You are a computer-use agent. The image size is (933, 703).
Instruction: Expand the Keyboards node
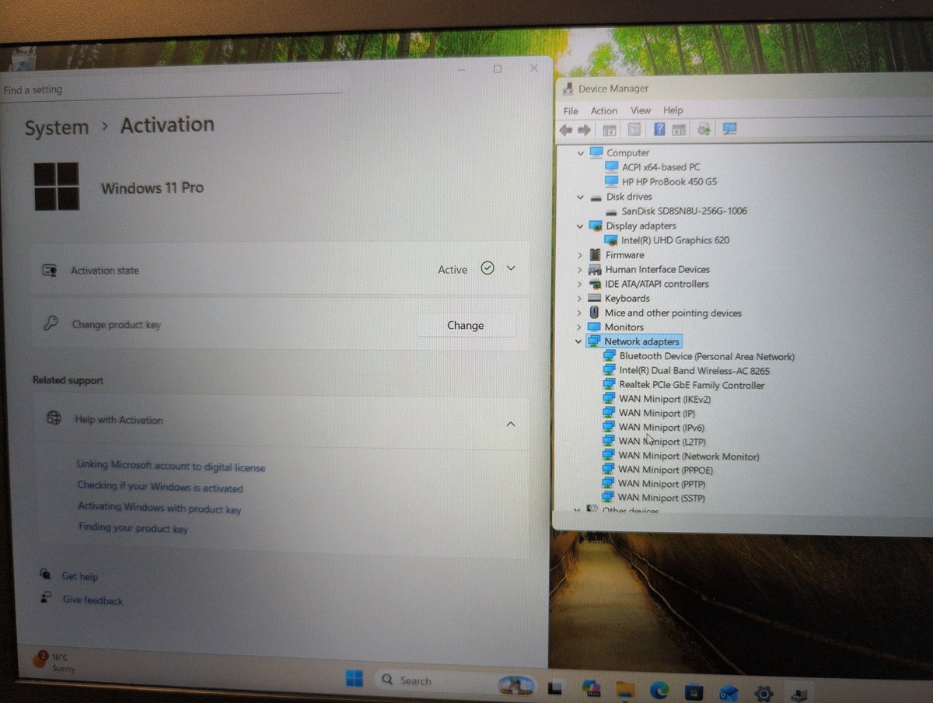[x=579, y=298]
